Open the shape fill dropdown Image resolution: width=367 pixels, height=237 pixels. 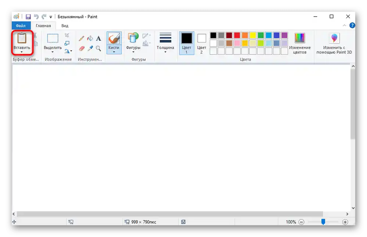click(147, 43)
